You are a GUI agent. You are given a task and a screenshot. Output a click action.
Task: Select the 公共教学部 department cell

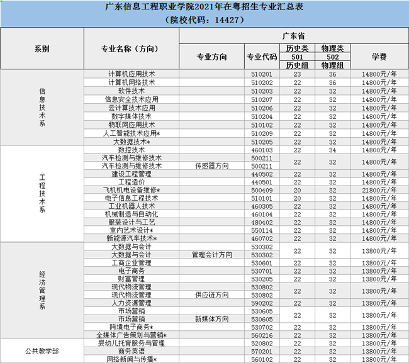pyautogui.click(x=42, y=350)
